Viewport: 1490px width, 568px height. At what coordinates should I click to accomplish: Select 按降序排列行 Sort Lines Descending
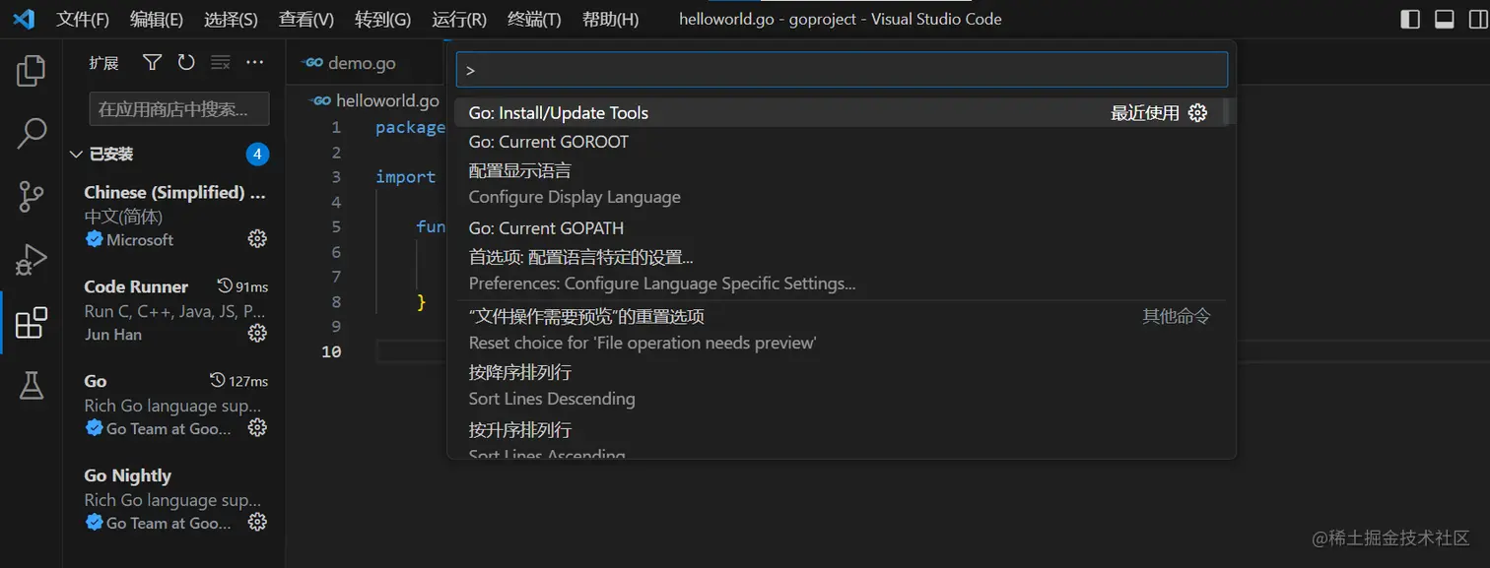coord(839,386)
